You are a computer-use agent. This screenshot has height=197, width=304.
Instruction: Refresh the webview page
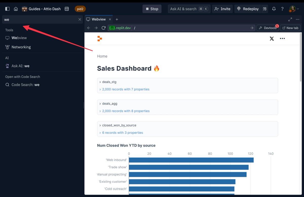coord(103,28)
